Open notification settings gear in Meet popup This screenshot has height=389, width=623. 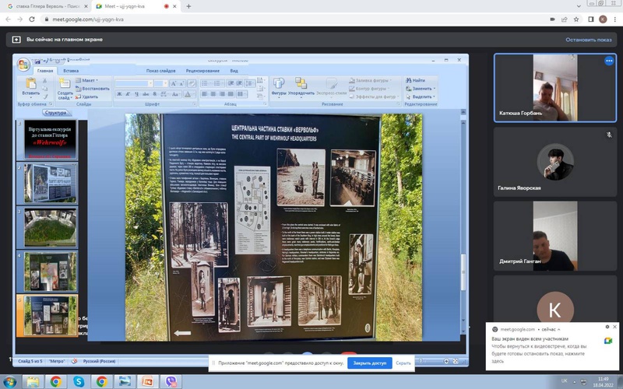[607, 327]
